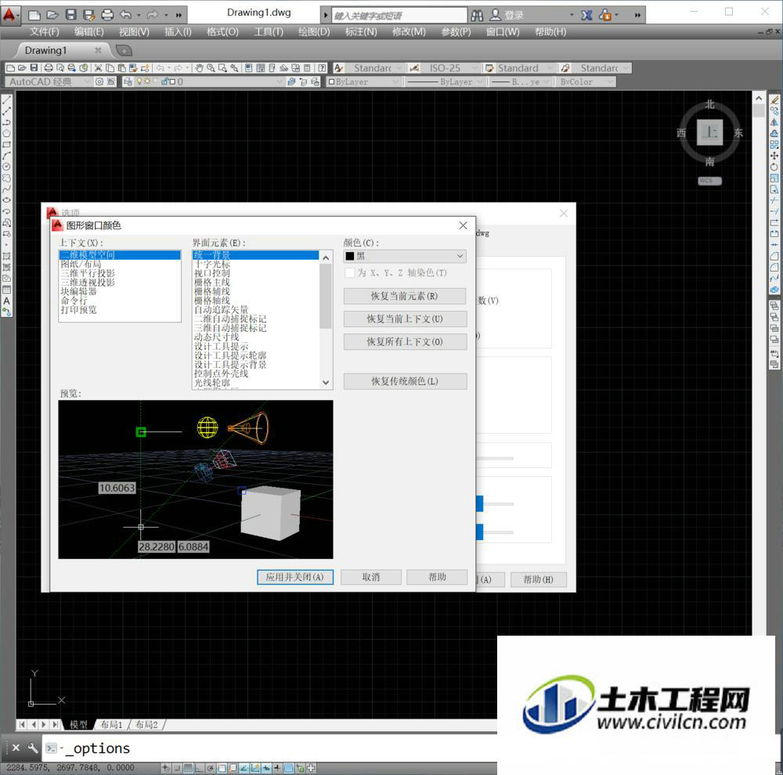
Task: Open the Layer Properties Manager icon
Action: (x=128, y=81)
